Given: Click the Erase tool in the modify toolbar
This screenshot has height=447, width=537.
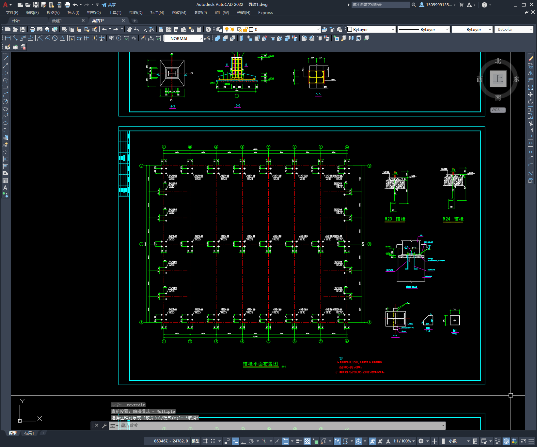Looking at the screenshot, I should 531,59.
